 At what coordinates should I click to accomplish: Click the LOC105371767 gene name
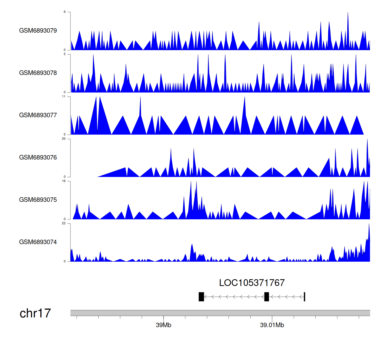pyautogui.click(x=252, y=283)
